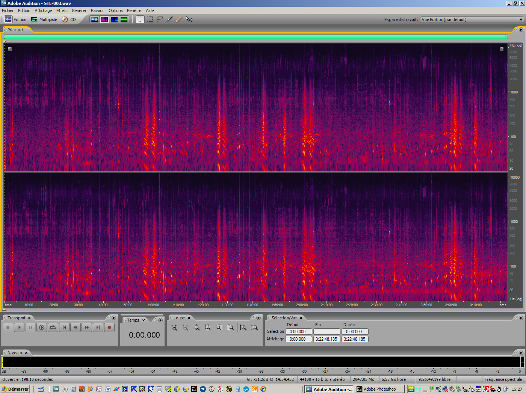This screenshot has width=526, height=394.
Task: Open the Effets menu
Action: pyautogui.click(x=62, y=11)
